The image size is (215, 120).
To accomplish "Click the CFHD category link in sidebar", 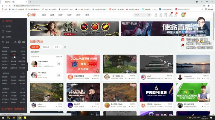I will (x=13, y=55).
